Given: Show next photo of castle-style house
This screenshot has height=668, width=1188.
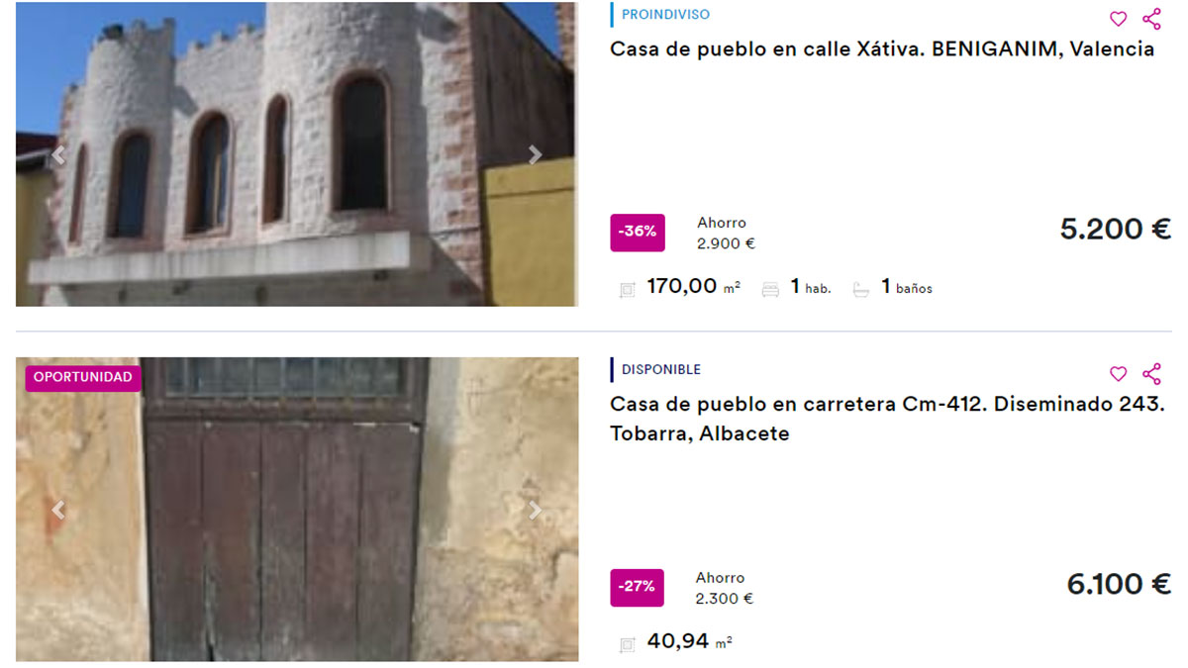Looking at the screenshot, I should [535, 155].
